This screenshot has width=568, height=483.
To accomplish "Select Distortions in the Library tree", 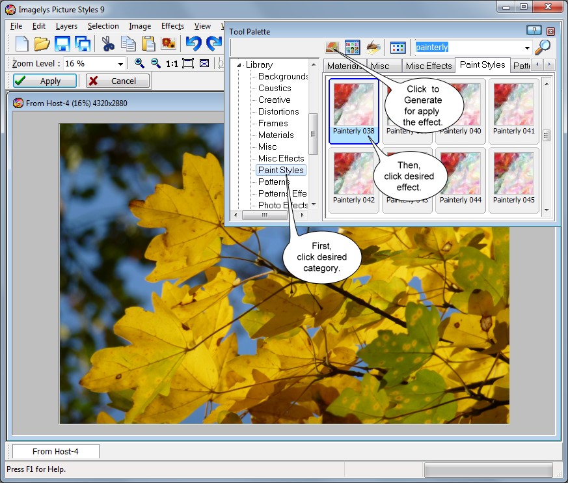I will [278, 111].
